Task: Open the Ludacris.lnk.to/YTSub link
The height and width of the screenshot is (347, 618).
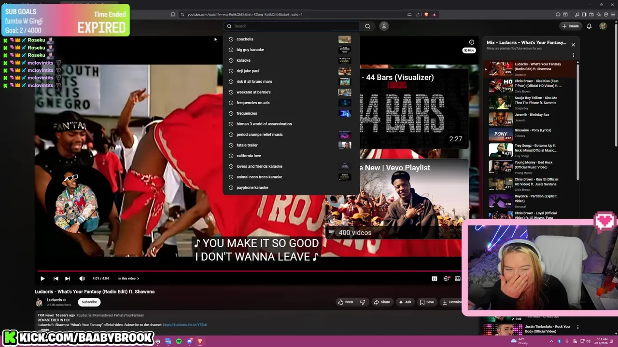Action: click(185, 325)
